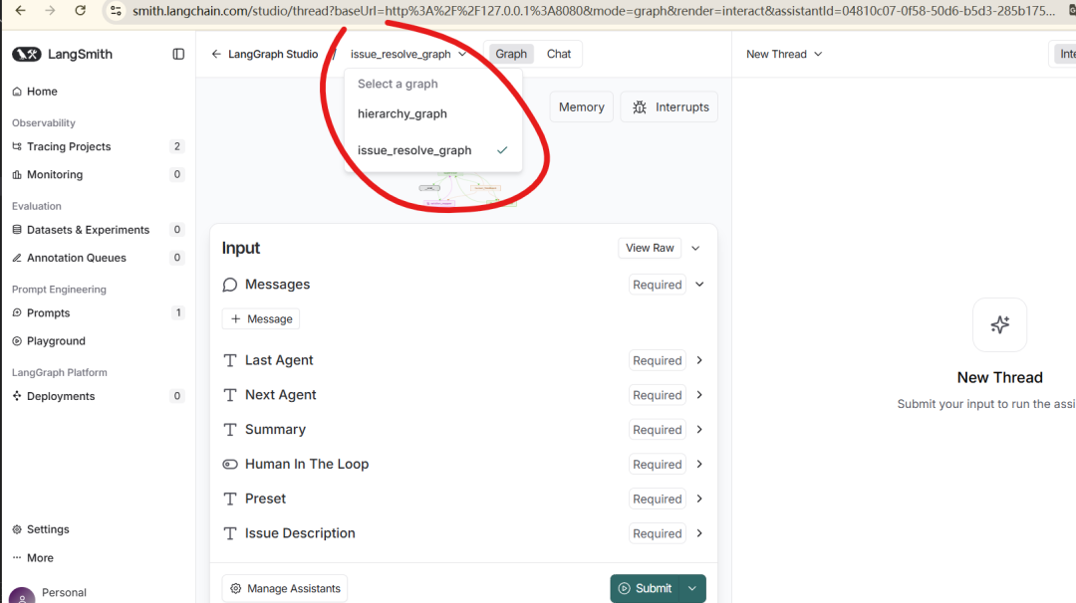The image size is (1076, 603).
Task: Expand the Summary field
Action: (699, 430)
